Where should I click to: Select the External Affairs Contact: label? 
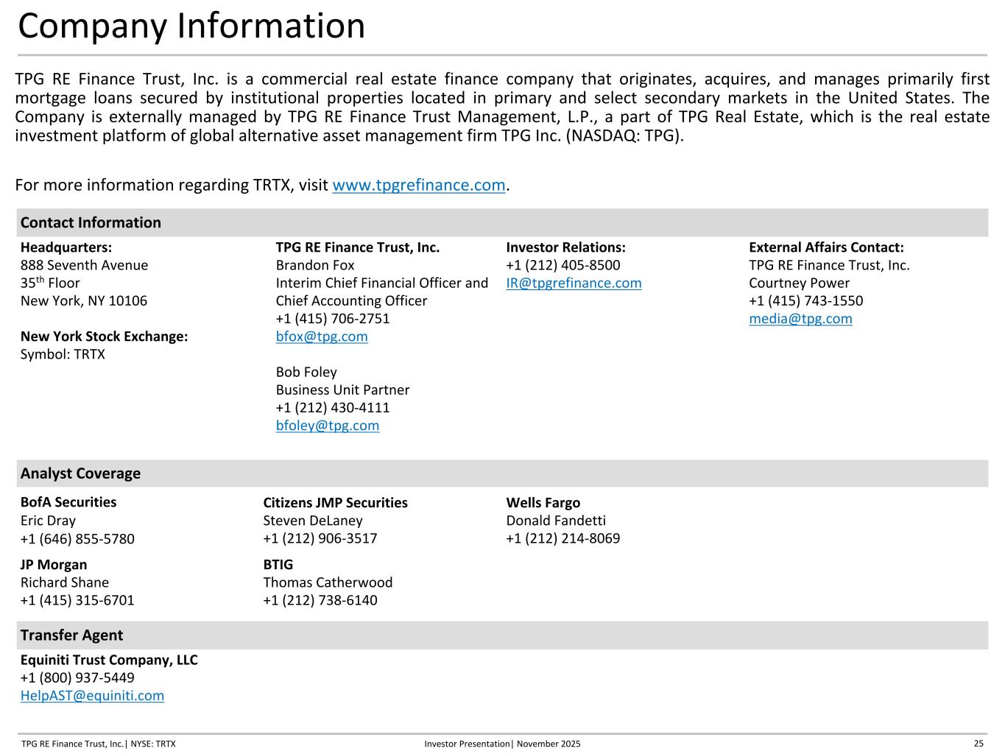[826, 247]
